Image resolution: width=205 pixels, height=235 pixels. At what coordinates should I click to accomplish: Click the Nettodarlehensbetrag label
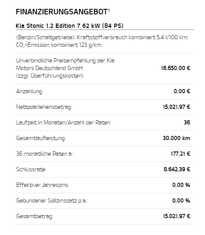(44, 107)
